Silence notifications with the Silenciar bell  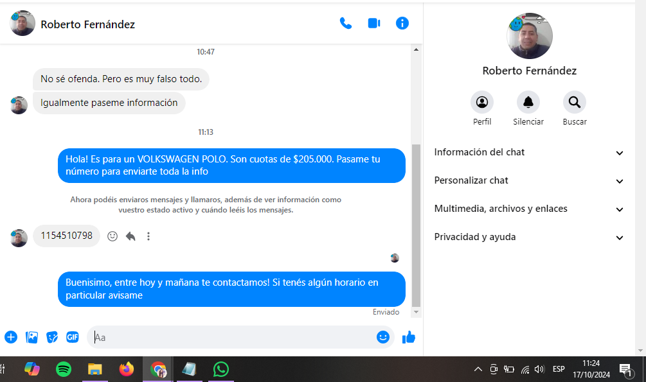(528, 102)
